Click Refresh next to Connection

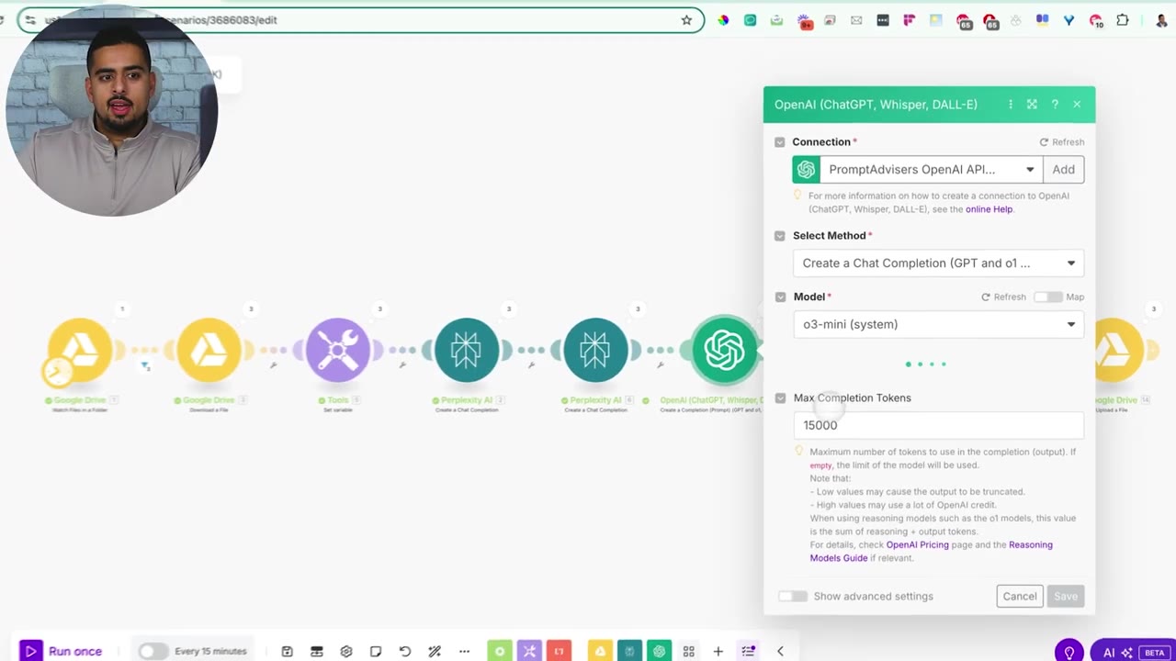coord(1062,142)
